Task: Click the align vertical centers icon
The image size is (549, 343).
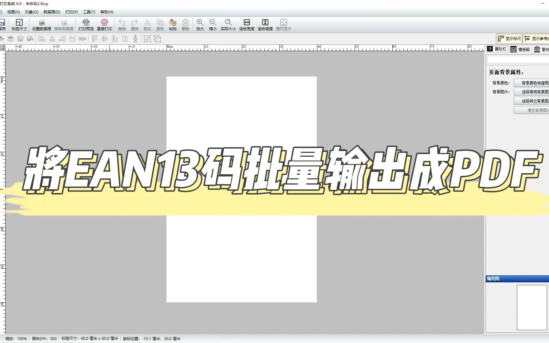Action: tap(105, 39)
